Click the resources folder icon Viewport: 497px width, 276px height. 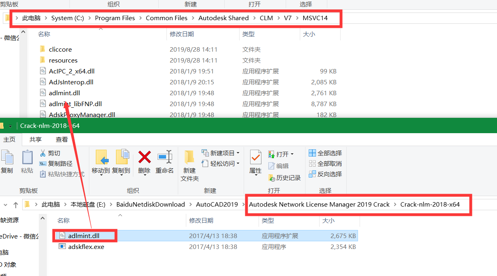pos(43,60)
